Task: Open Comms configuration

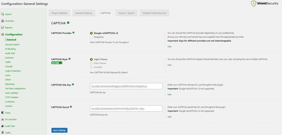Action: 9,106
